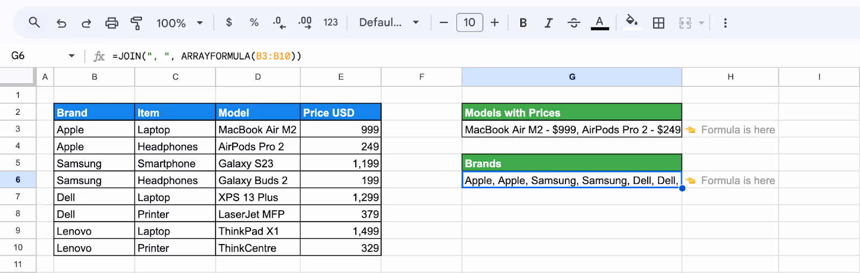Increase font size with plus button
Viewport: 860px width, 273px height.
pyautogui.click(x=494, y=23)
